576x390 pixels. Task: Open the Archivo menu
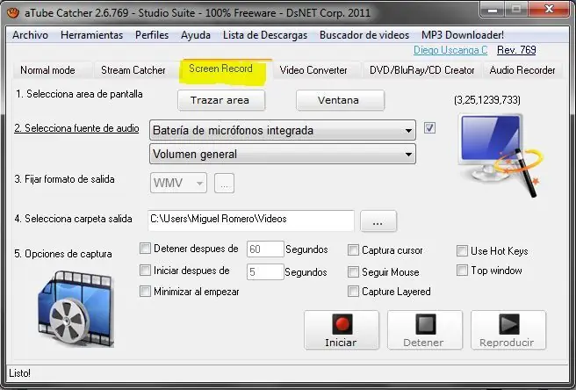tap(30, 35)
